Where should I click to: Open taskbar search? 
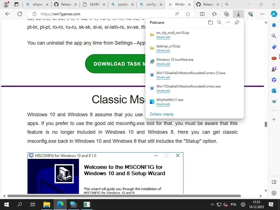(20, 205)
